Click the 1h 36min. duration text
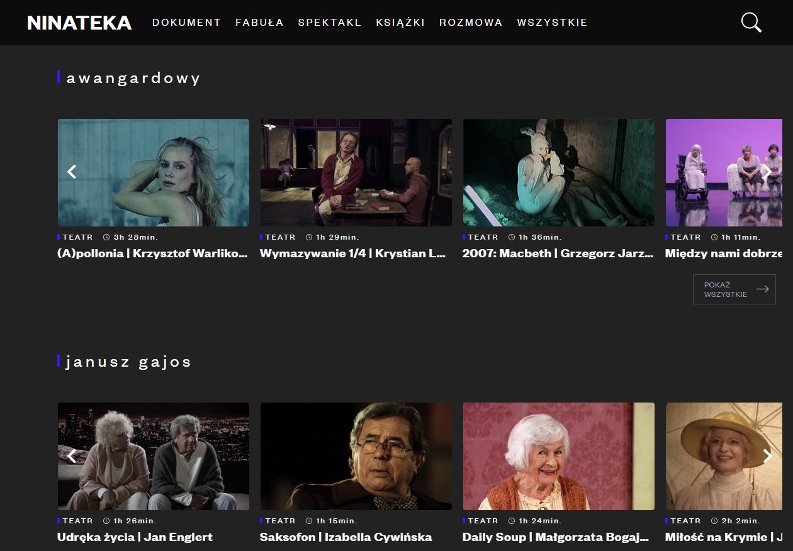Image resolution: width=793 pixels, height=551 pixels. (540, 237)
